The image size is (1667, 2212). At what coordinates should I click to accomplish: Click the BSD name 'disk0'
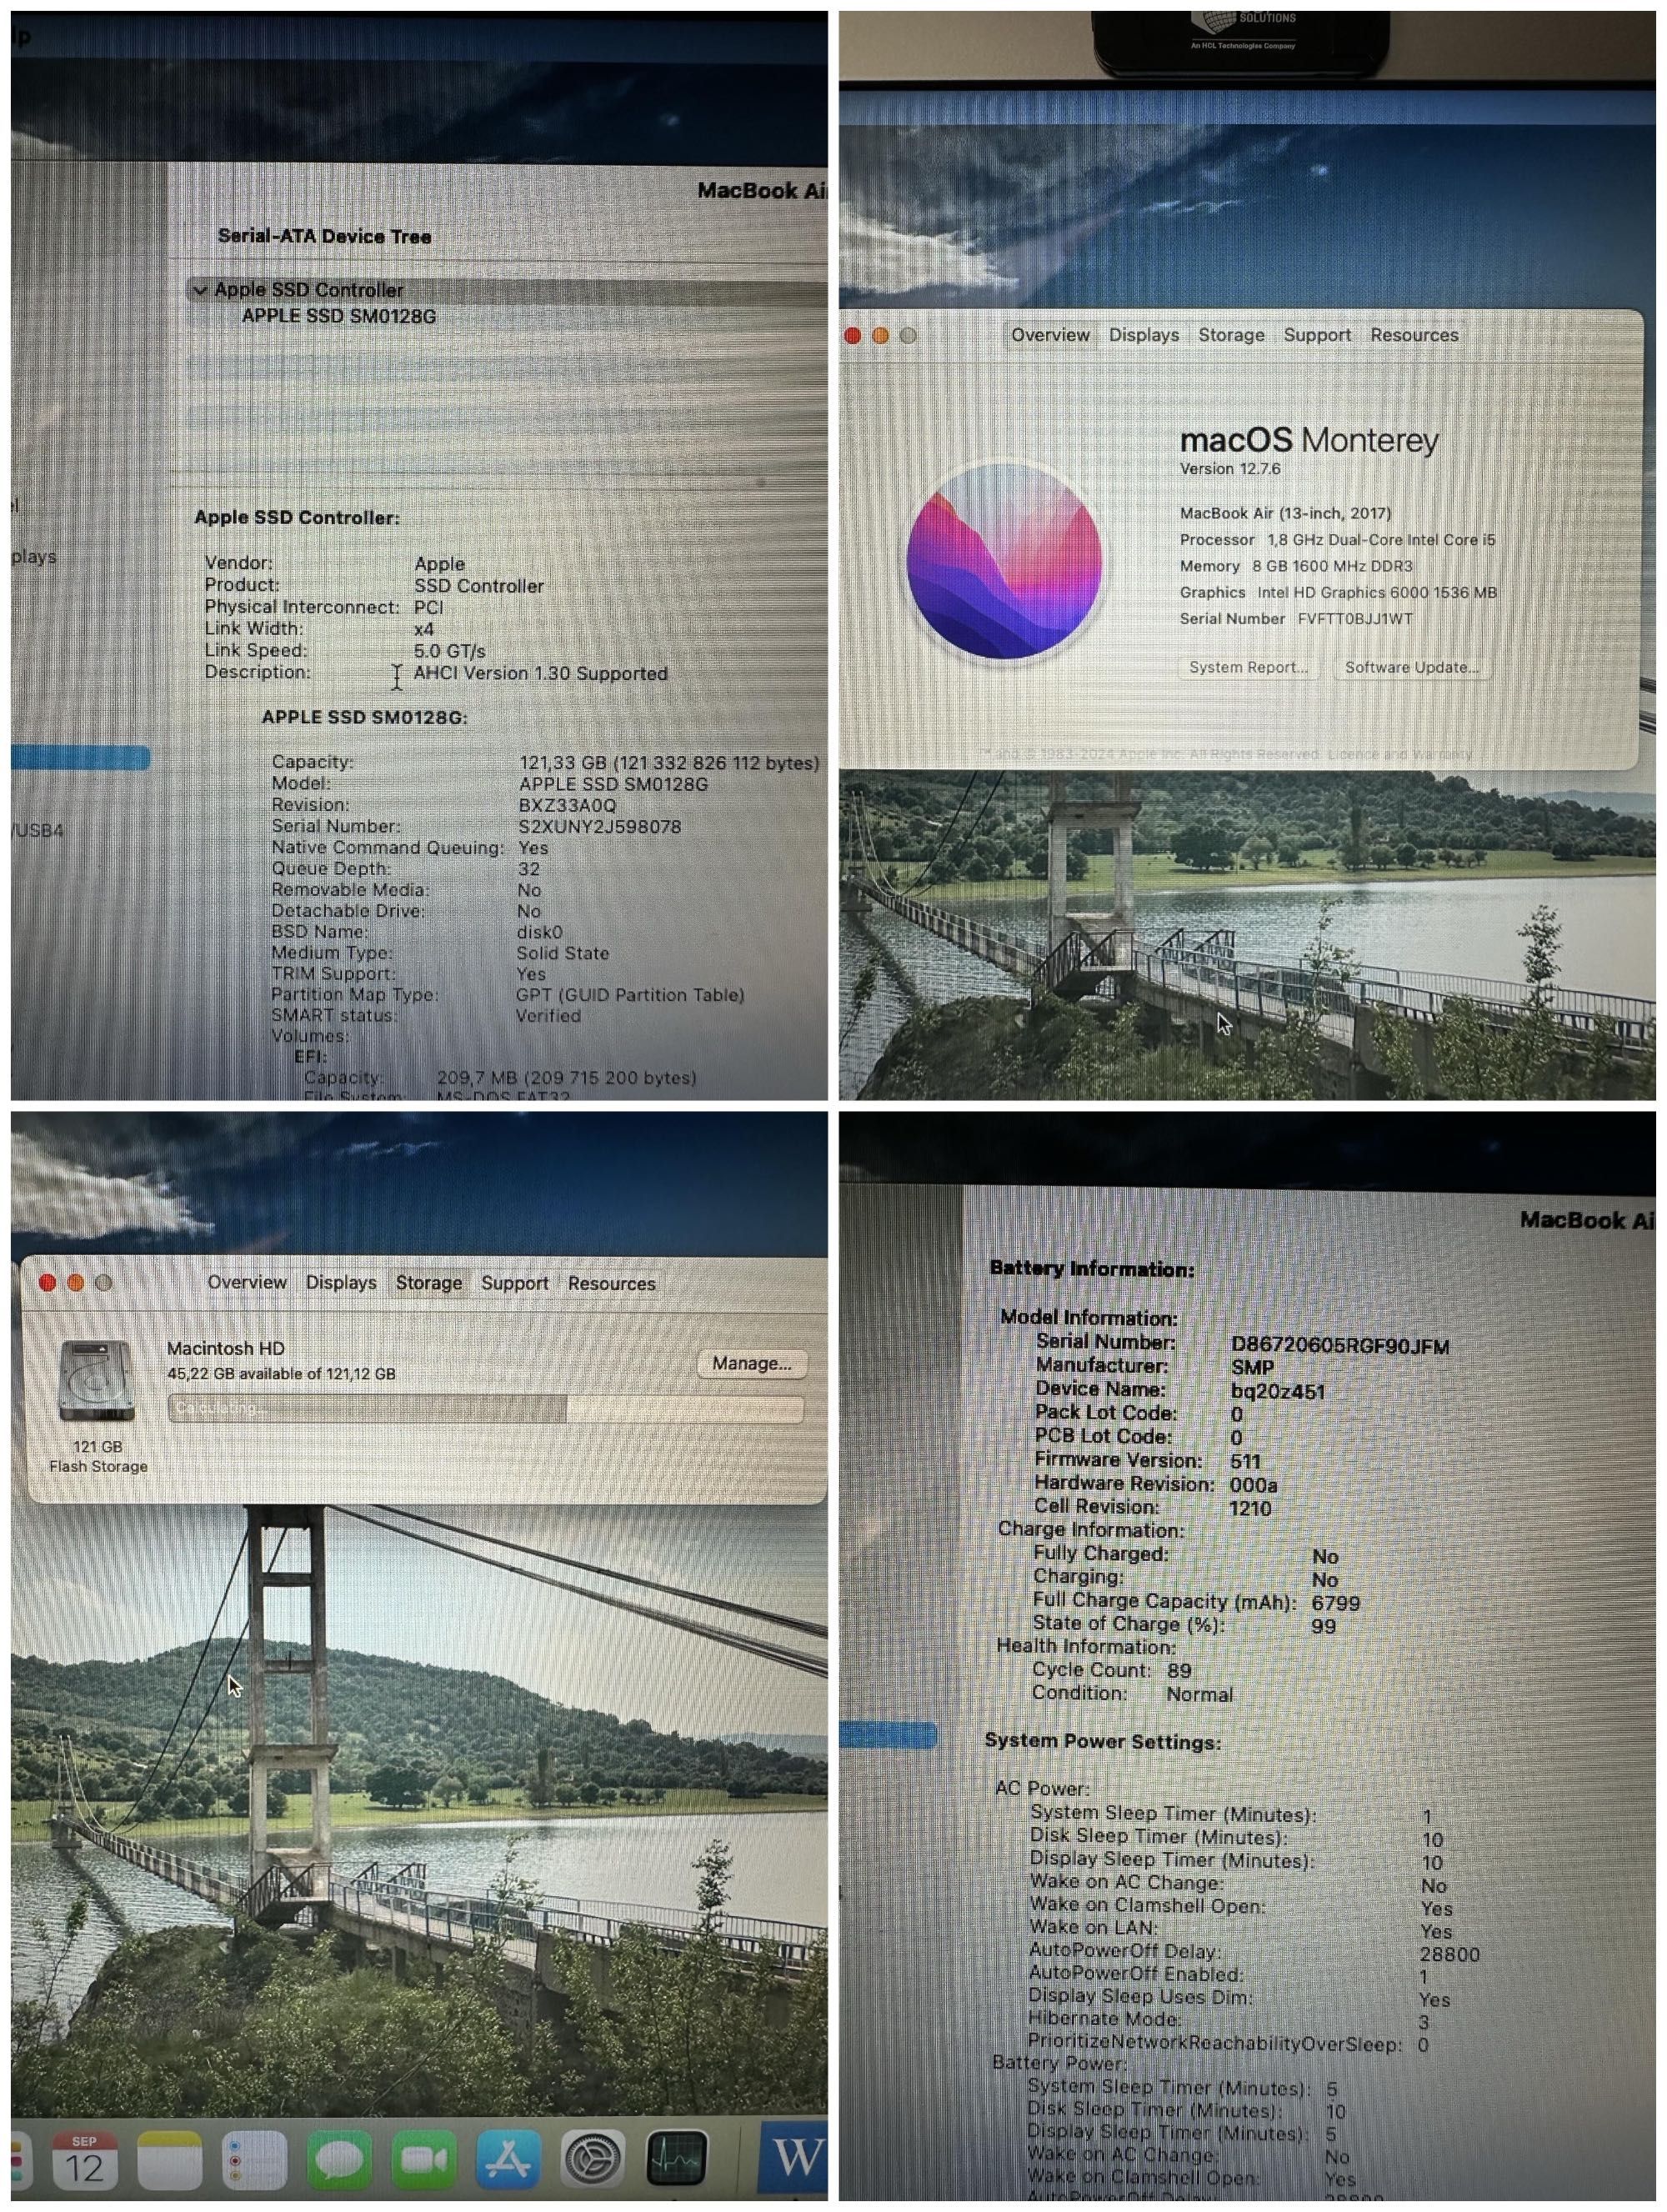(x=540, y=932)
